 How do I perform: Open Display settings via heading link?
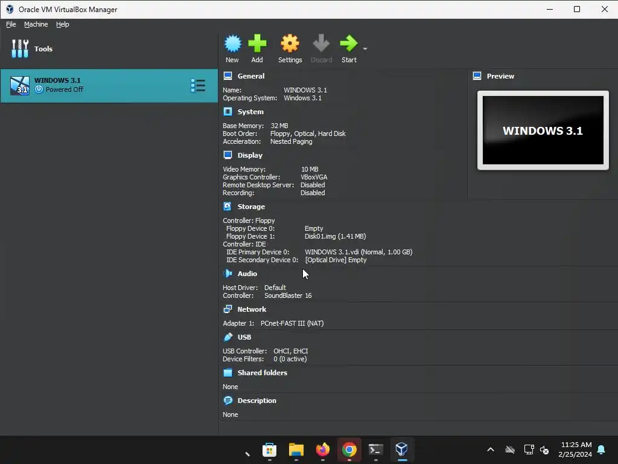(250, 155)
